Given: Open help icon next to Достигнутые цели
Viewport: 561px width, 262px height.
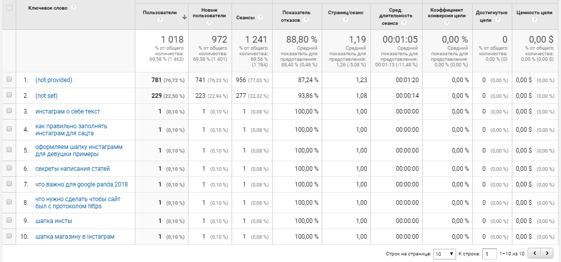Looking at the screenshot, I should pyautogui.click(x=497, y=20).
